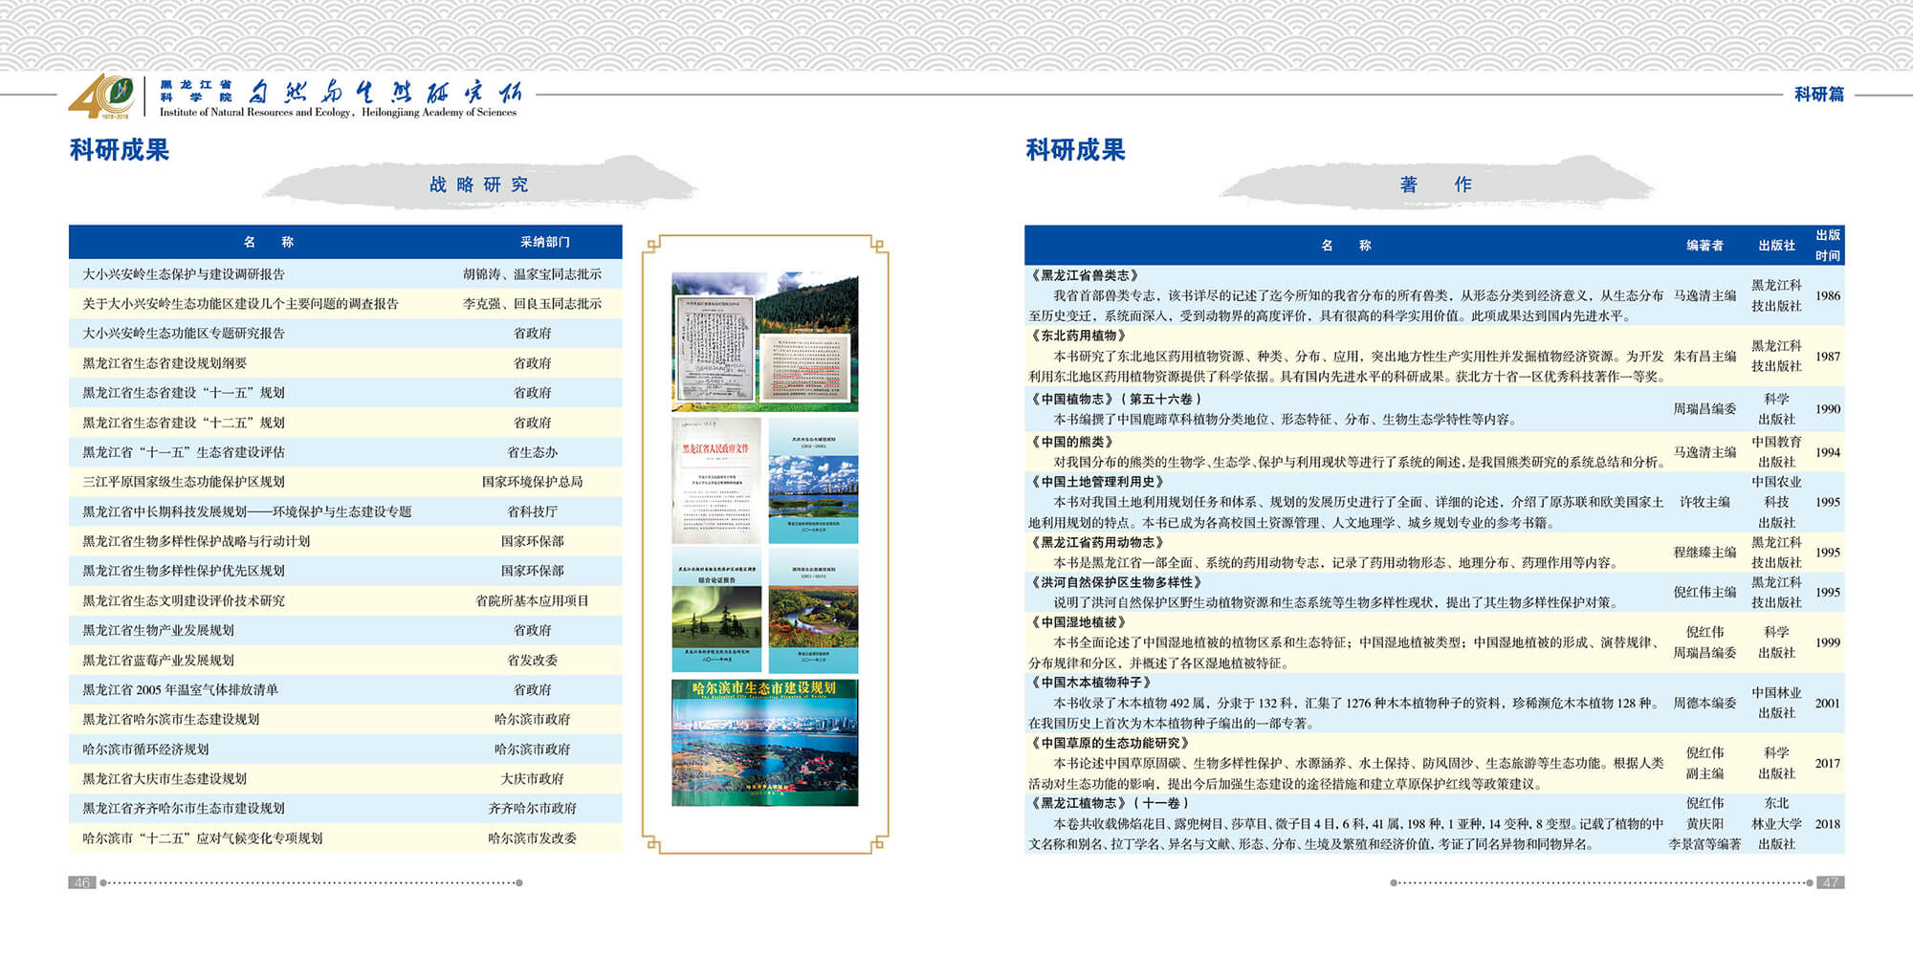Click editor name 朱有昌主编
This screenshot has width=1913, height=956.
[x=1704, y=357]
